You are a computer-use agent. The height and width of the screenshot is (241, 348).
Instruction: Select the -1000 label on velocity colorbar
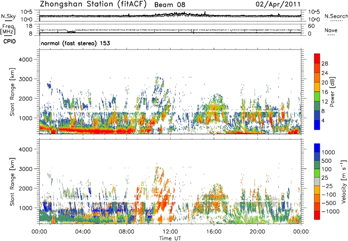click(330, 211)
